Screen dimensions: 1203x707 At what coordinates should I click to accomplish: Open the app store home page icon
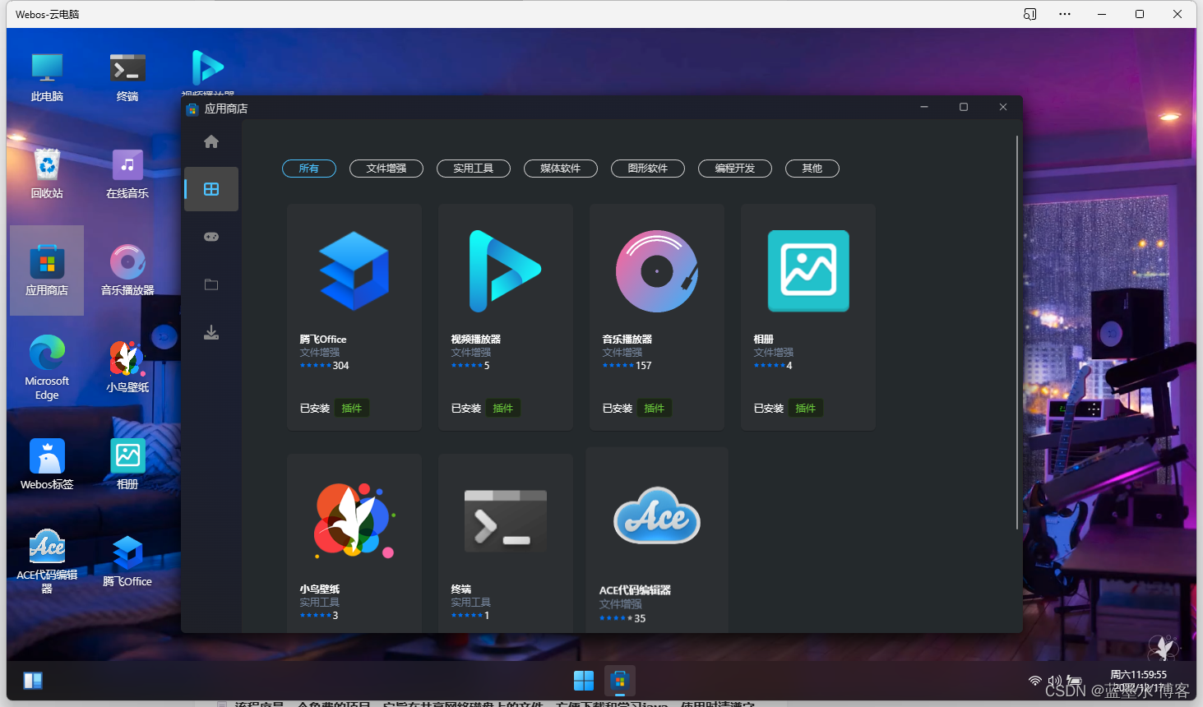(x=211, y=141)
